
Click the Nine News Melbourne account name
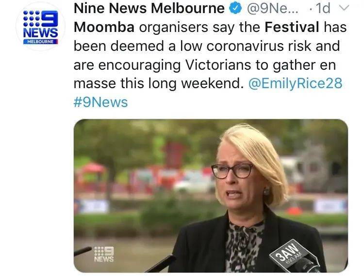pos(149,9)
